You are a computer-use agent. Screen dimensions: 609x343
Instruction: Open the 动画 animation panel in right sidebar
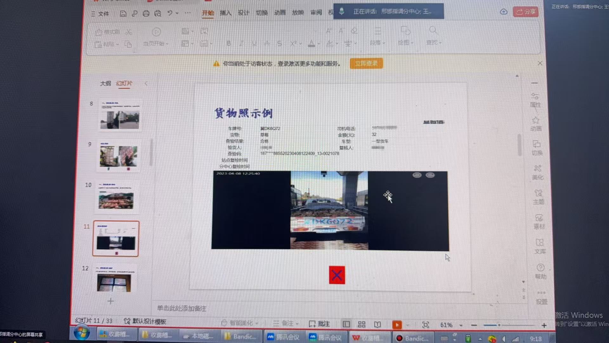coord(536,124)
